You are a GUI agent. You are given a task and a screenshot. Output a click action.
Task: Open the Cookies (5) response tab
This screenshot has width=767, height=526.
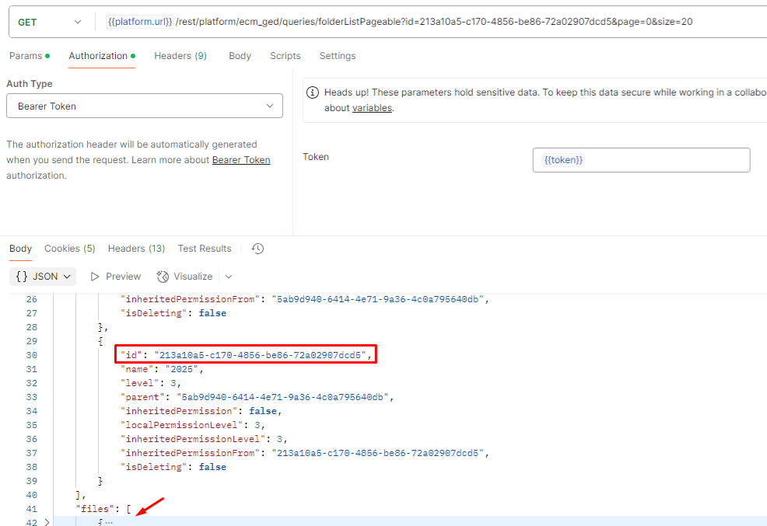(x=70, y=249)
